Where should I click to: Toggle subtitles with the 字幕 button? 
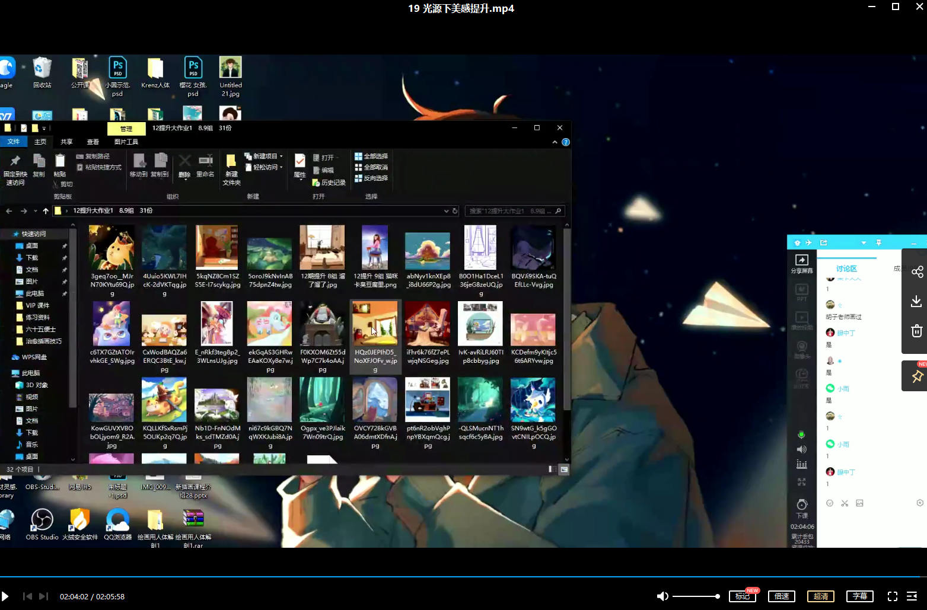[860, 596]
